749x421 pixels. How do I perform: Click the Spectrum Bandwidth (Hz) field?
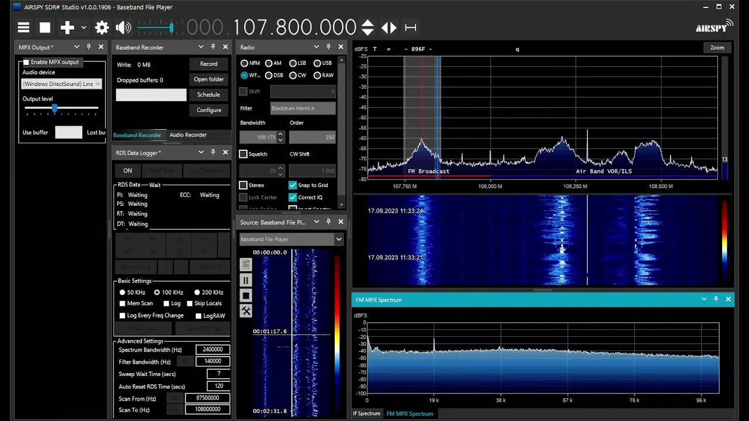point(212,350)
